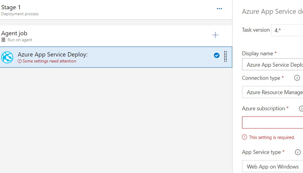Grab the dotted drag handle on the task
Screen dimensions: 303x173
[225, 56]
